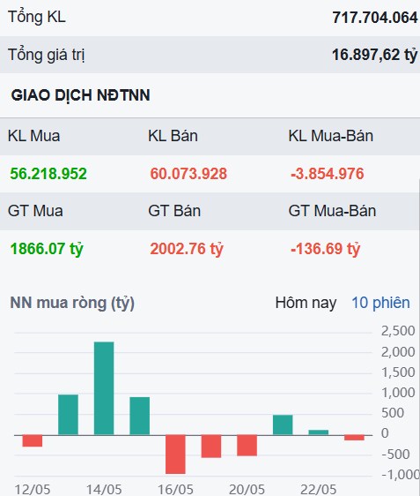Image resolution: width=420 pixels, height=496 pixels.
Task: Click the 16/05 axis date label
Action: pyautogui.click(x=175, y=490)
